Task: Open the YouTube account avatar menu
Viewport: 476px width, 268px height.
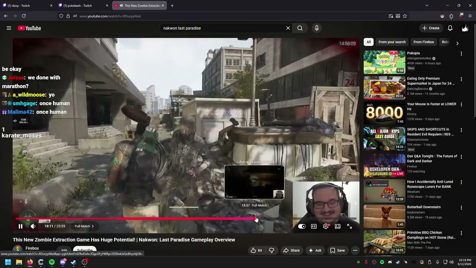Action: 465,28
